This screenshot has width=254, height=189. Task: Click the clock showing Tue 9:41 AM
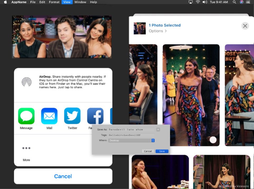pyautogui.click(x=219, y=2)
